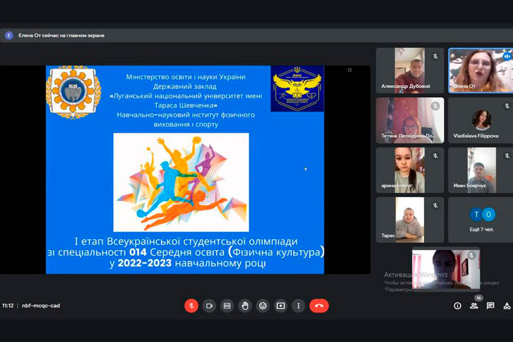
Task: Open the chat panel
Action: pyautogui.click(x=490, y=306)
